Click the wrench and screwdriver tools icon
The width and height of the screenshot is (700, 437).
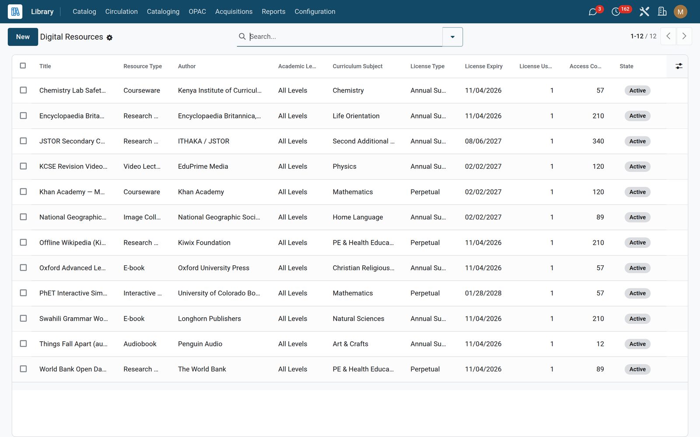pos(644,12)
